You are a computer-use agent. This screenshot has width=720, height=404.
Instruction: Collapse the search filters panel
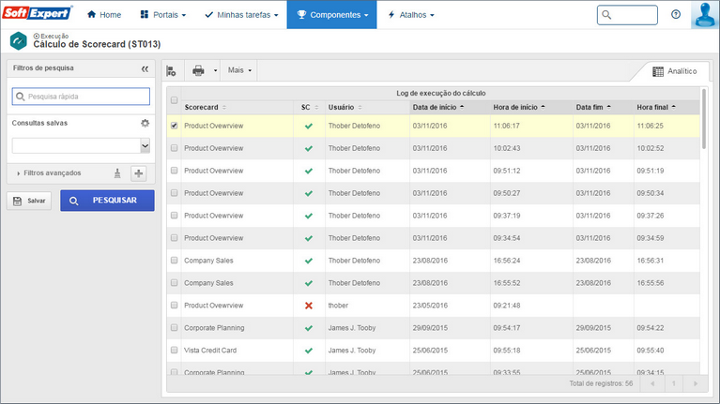pyautogui.click(x=145, y=68)
